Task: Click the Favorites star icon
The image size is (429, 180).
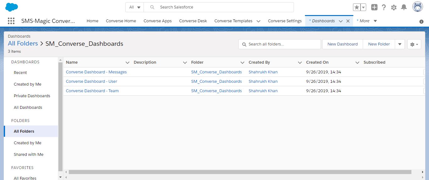Action: click(356, 7)
